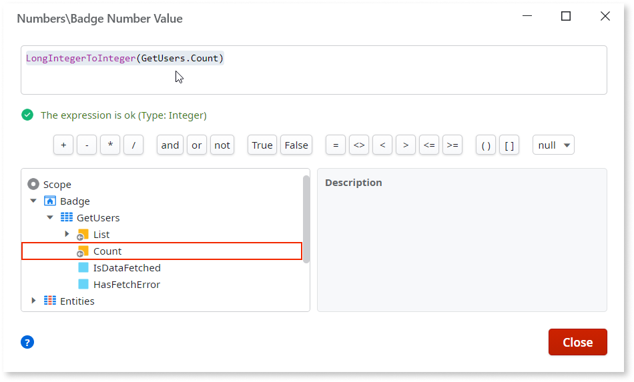Screen dimensions: 634x382
Task: Click the GetUsers aggregate grid icon
Action: [x=67, y=218]
